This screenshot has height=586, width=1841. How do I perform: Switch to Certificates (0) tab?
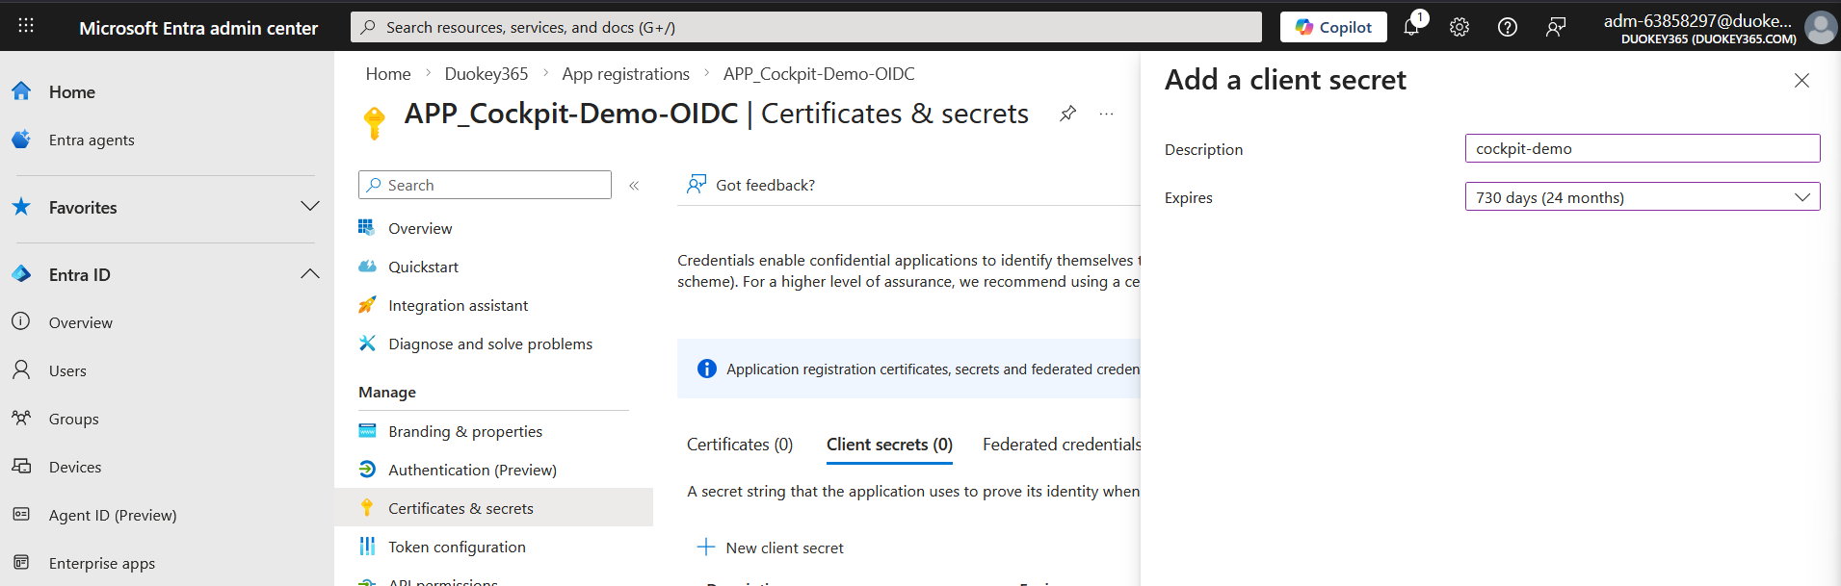pos(740,445)
